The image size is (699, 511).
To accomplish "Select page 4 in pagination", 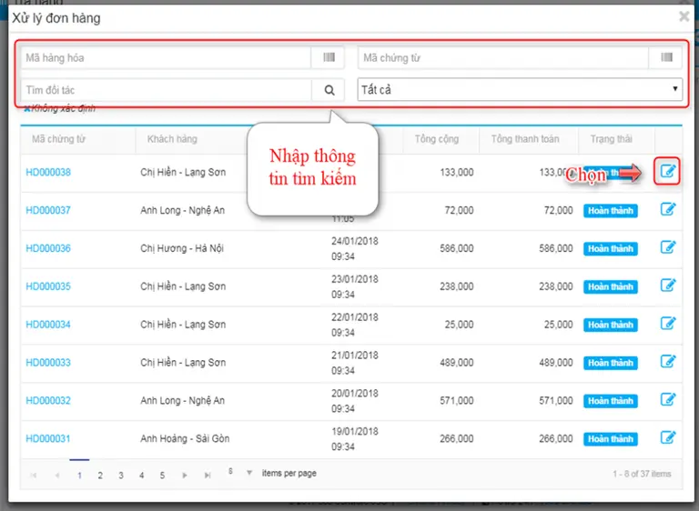I will [x=141, y=476].
